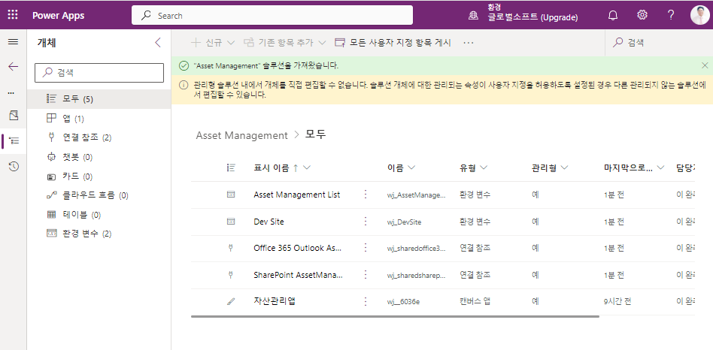Click the Asset Management breadcrumb link
Viewport: 713px width, 350px height.
click(x=241, y=135)
